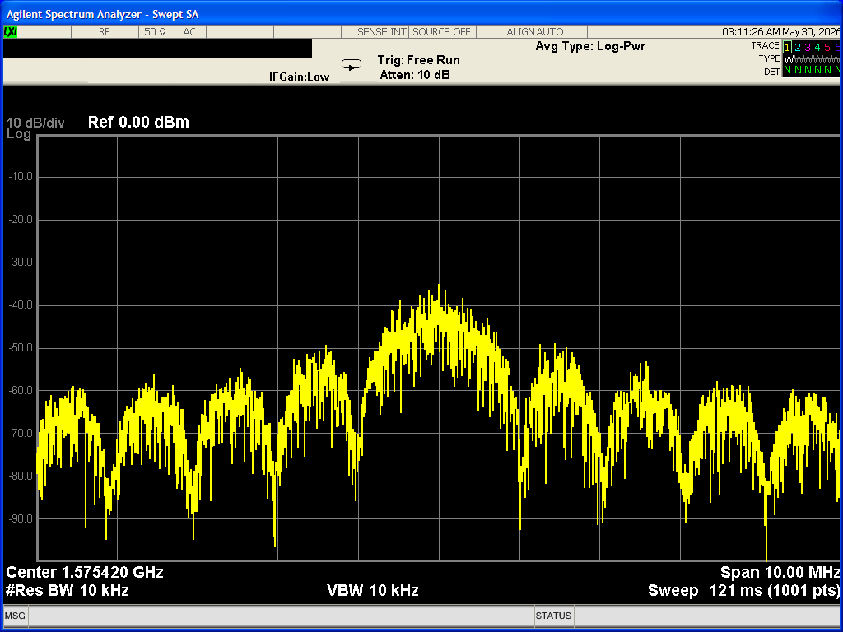Image resolution: width=843 pixels, height=632 pixels.
Task: Click the -90.0 axis label
Action: coord(21,518)
